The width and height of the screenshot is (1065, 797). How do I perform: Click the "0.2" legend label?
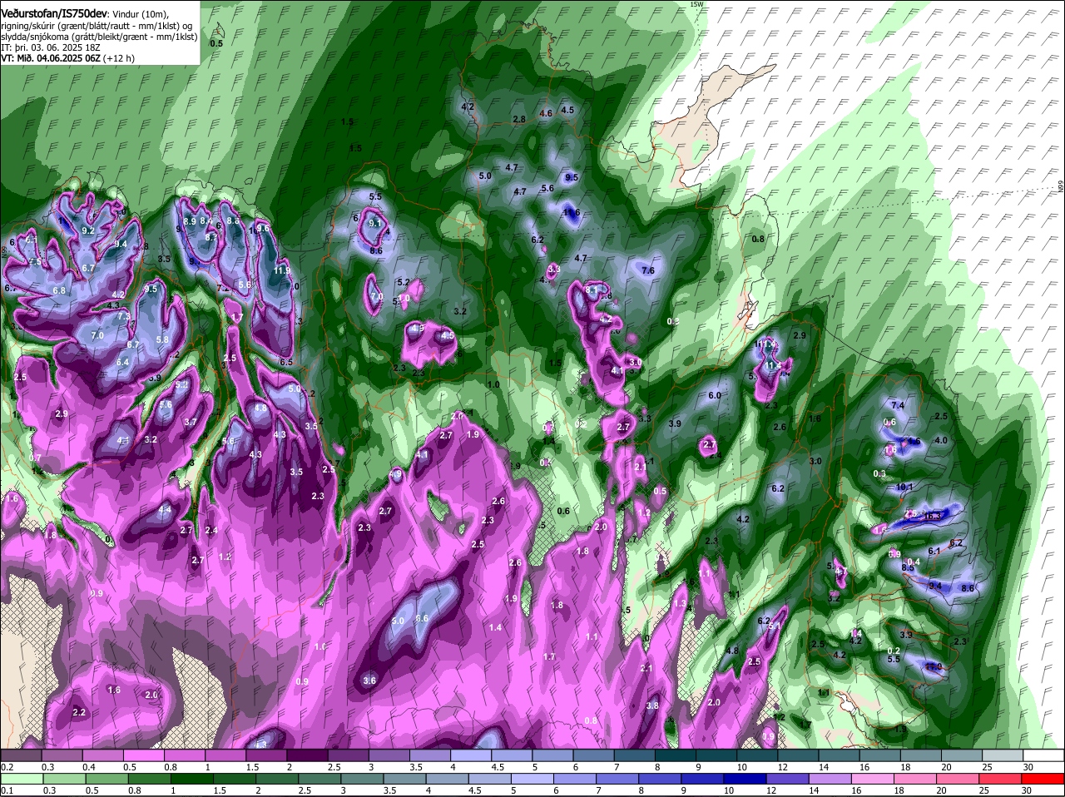[x=7, y=766]
